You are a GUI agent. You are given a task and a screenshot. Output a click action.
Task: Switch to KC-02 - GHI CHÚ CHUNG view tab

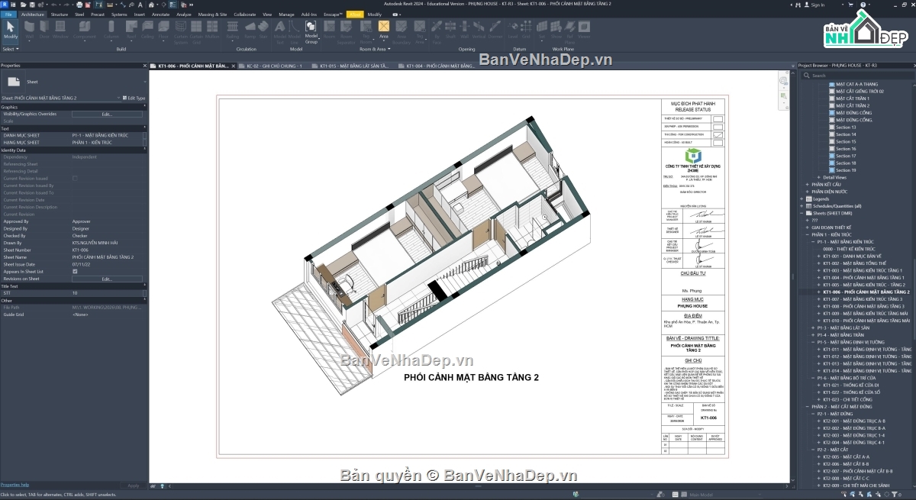coord(275,66)
